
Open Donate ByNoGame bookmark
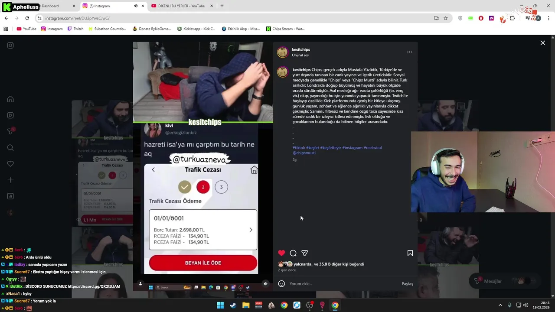152,29
